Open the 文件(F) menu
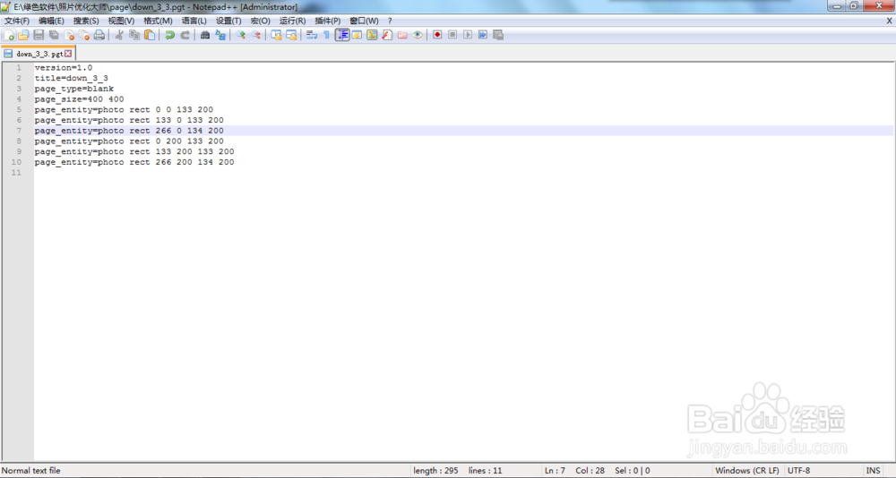Image resolution: width=896 pixels, height=478 pixels. [17, 21]
